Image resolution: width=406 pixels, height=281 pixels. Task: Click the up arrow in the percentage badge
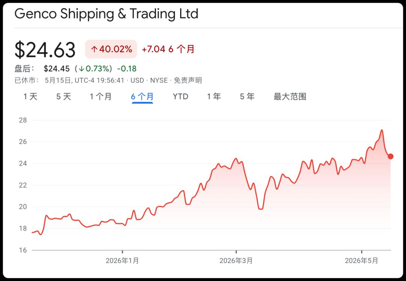tap(94, 49)
